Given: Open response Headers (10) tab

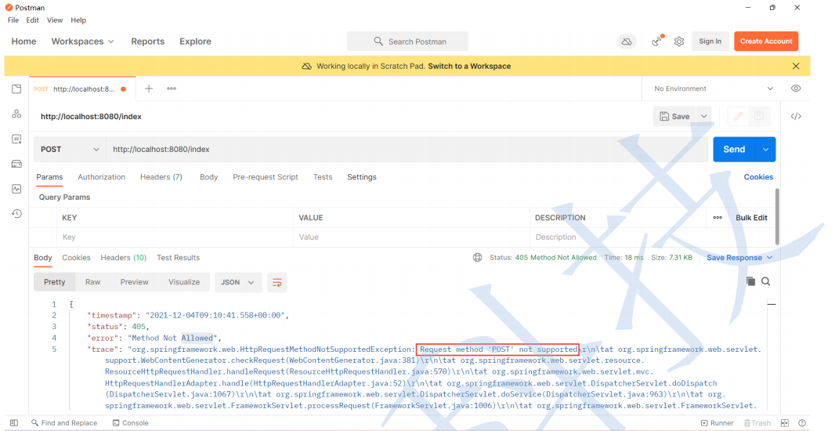Looking at the screenshot, I should pyautogui.click(x=124, y=257).
